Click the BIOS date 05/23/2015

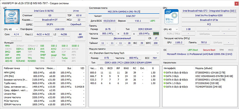coord(109,21)
